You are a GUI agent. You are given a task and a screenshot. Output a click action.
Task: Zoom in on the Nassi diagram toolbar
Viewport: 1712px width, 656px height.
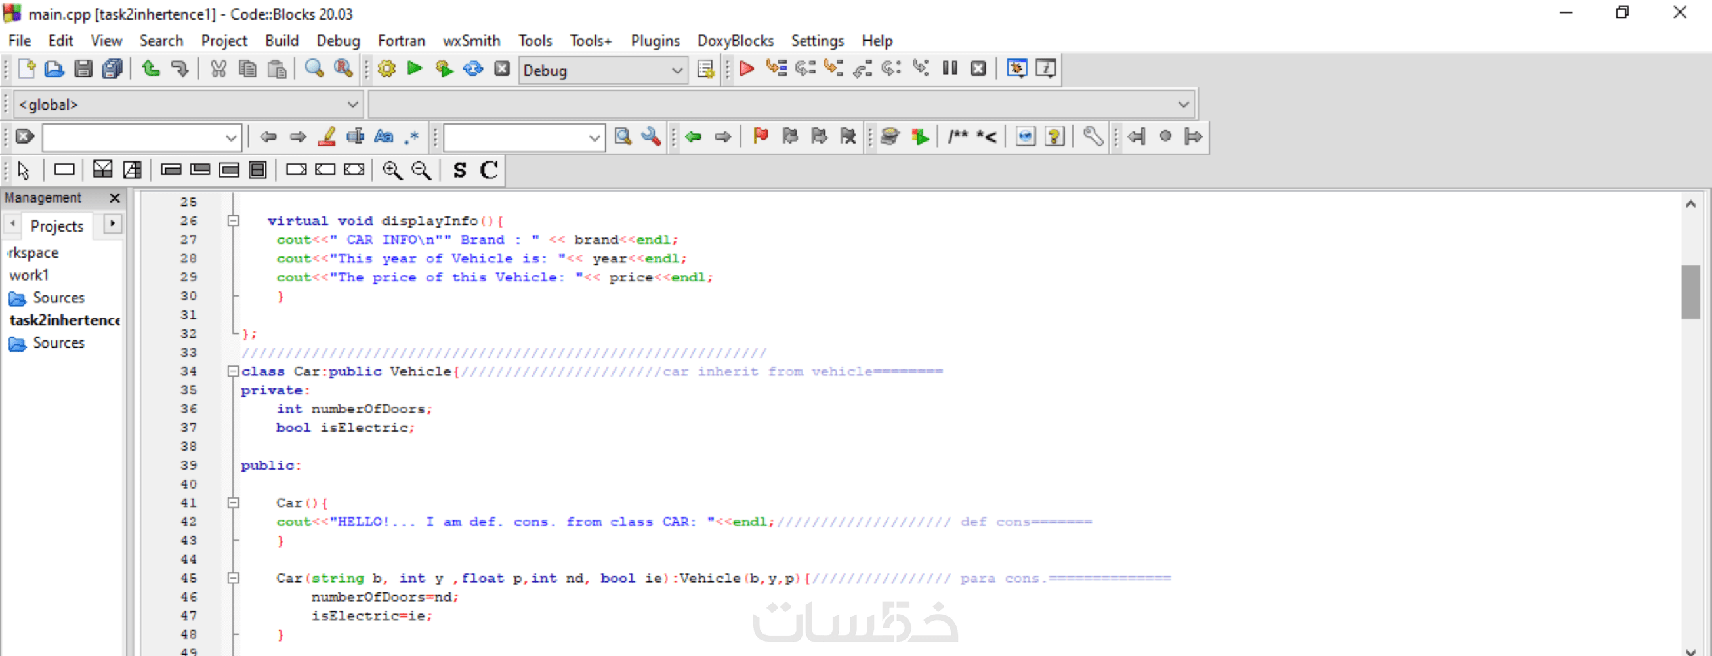(392, 170)
